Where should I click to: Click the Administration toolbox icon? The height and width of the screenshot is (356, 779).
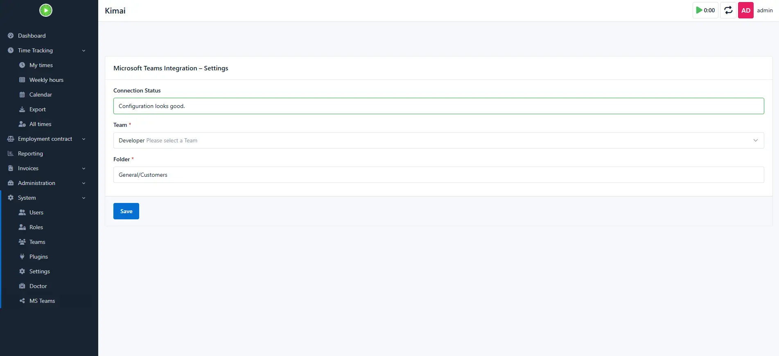[11, 183]
